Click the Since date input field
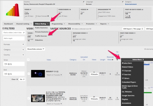This screenshot has height=106, width=153. coord(14,64)
